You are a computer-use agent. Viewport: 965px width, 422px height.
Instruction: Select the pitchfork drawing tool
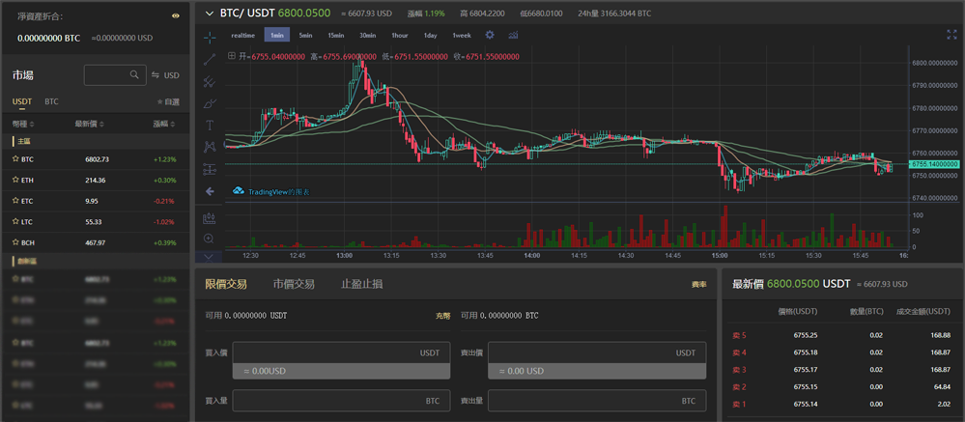(x=210, y=81)
